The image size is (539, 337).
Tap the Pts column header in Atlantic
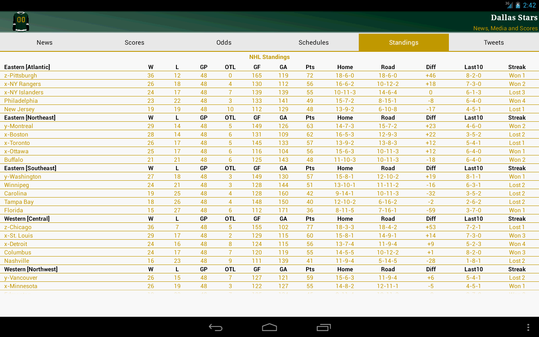(310, 67)
